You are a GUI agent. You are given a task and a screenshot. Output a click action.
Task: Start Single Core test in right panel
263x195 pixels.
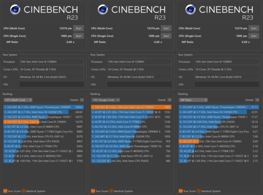pyautogui.click(x=254, y=36)
